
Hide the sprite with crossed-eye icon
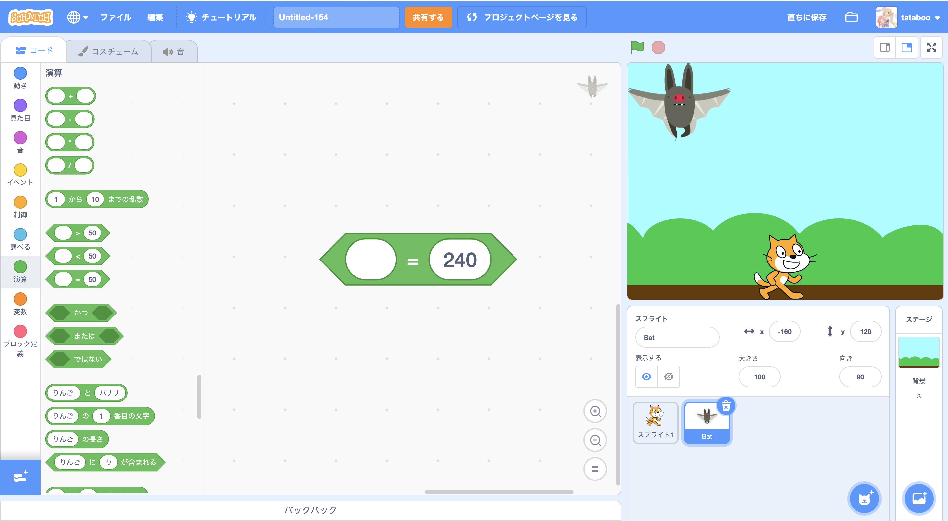669,377
